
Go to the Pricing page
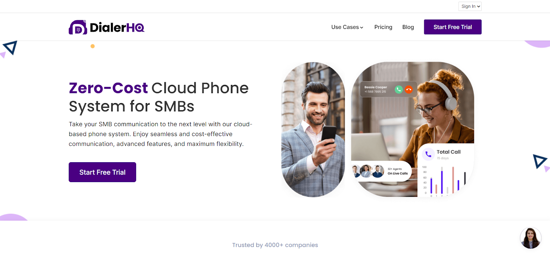[383, 27]
